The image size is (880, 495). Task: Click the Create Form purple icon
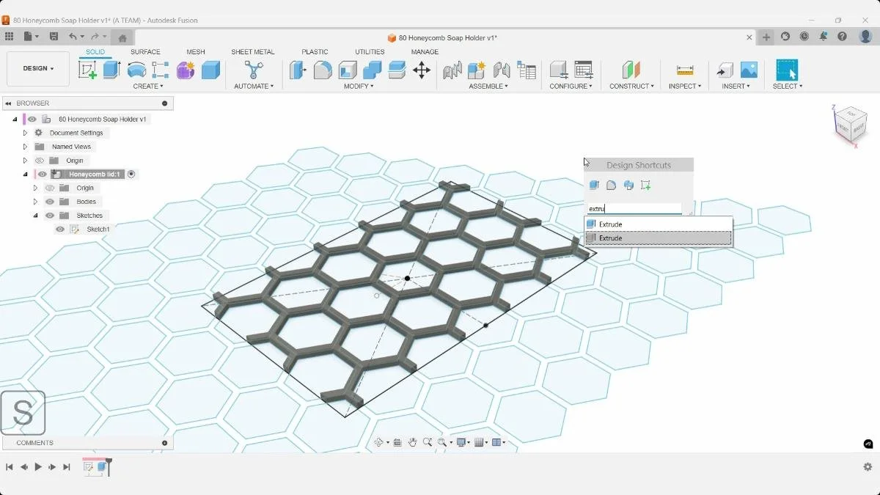tap(186, 70)
